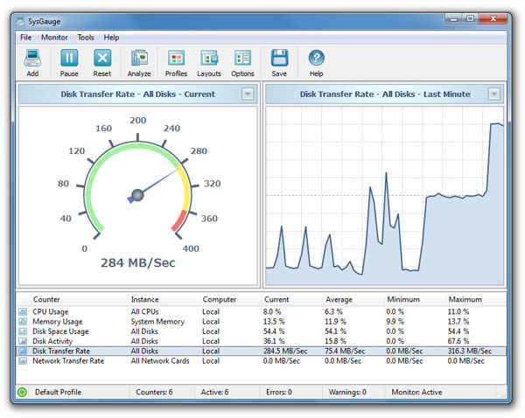This screenshot has width=525, height=418.
Task: Click the Monitor: Active status entry
Action: pyautogui.click(x=416, y=393)
